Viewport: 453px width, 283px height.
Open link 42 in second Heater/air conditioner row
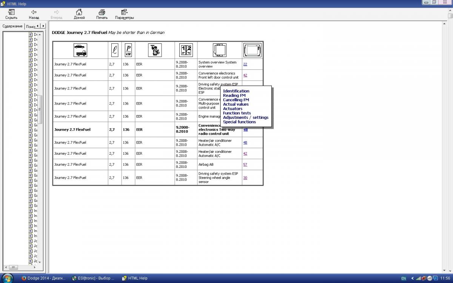click(x=245, y=154)
